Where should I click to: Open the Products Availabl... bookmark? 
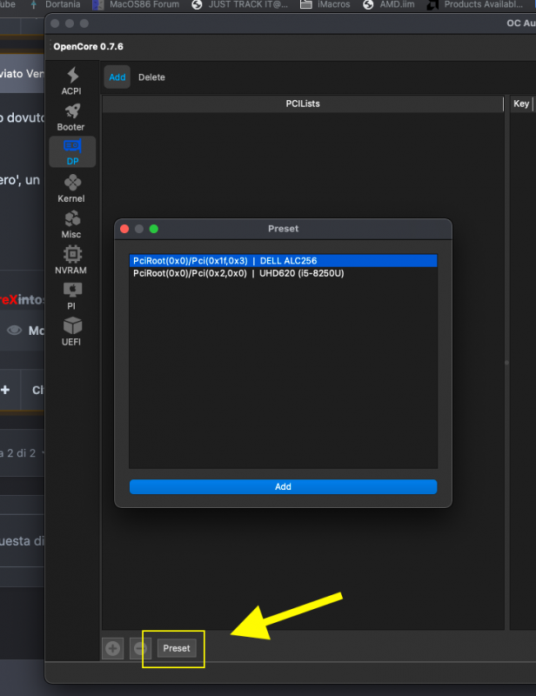[475, 4]
